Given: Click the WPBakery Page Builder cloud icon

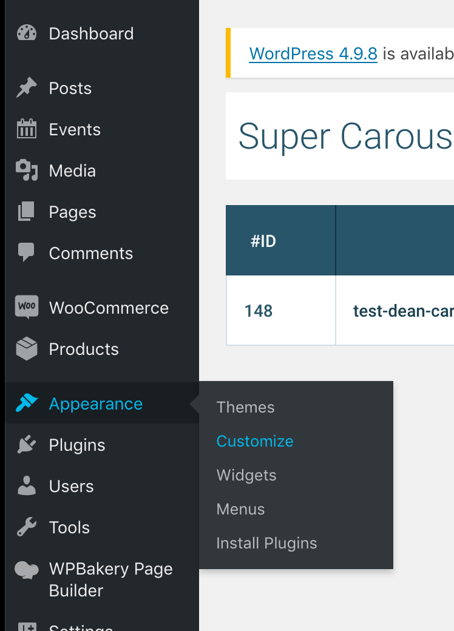Looking at the screenshot, I should coord(27,570).
